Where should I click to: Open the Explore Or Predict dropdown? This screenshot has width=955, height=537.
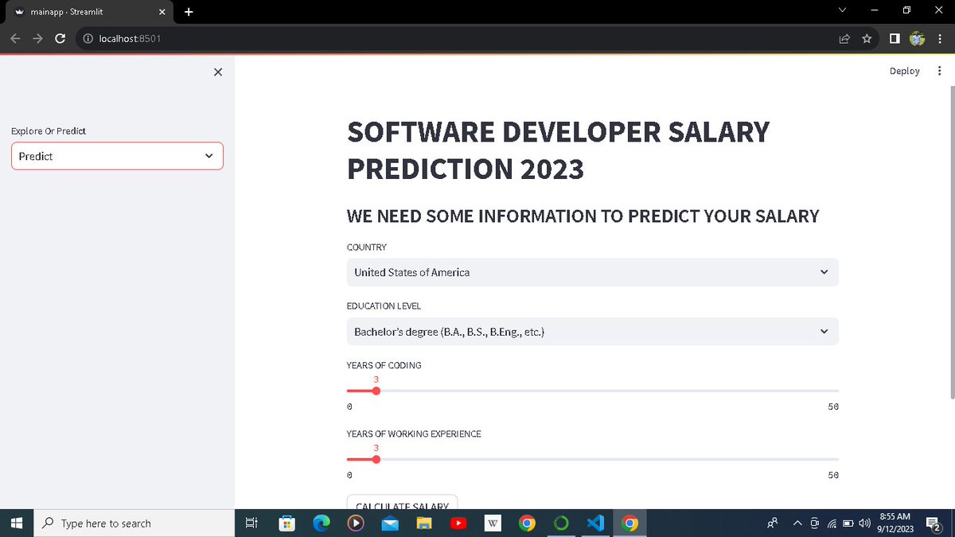(117, 156)
